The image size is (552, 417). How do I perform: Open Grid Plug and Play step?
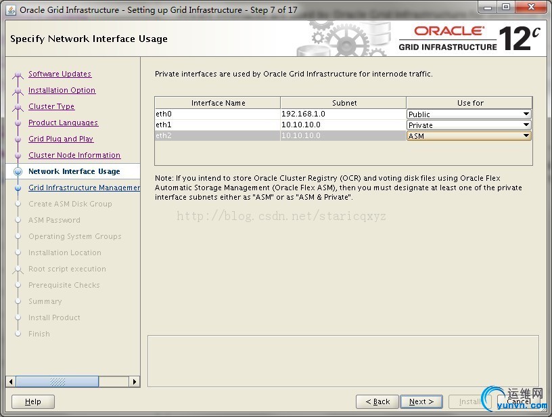(x=61, y=139)
